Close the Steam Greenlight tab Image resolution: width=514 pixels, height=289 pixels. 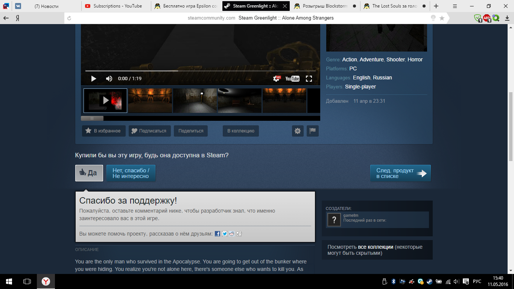click(x=285, y=6)
